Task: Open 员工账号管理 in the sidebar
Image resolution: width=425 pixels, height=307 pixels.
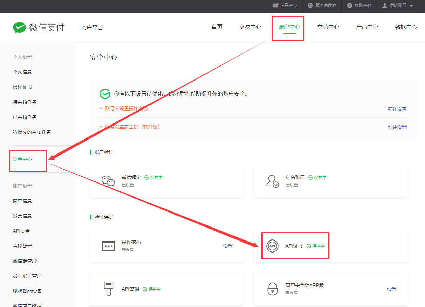Action: point(27,276)
